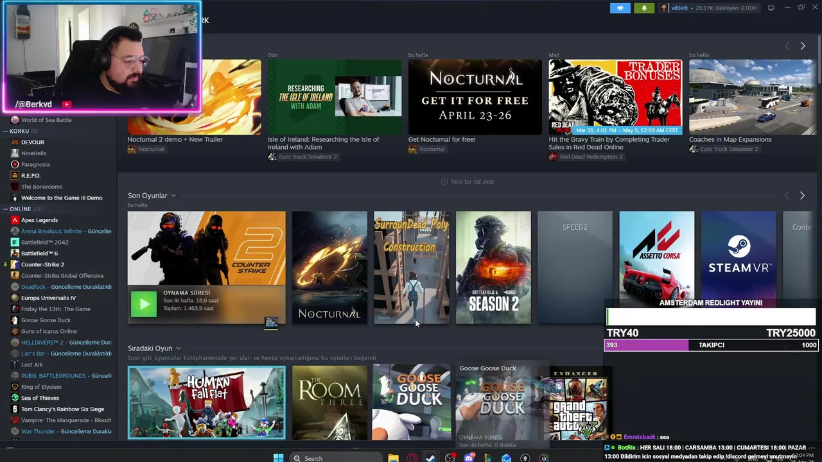Open Counter-Strike 2 recent game banner
The image size is (822, 462).
point(206,248)
